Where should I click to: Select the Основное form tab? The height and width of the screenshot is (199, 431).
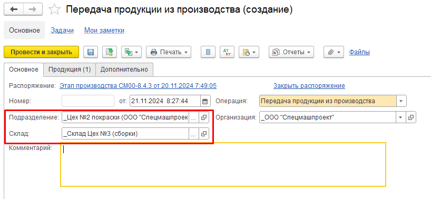(24, 69)
